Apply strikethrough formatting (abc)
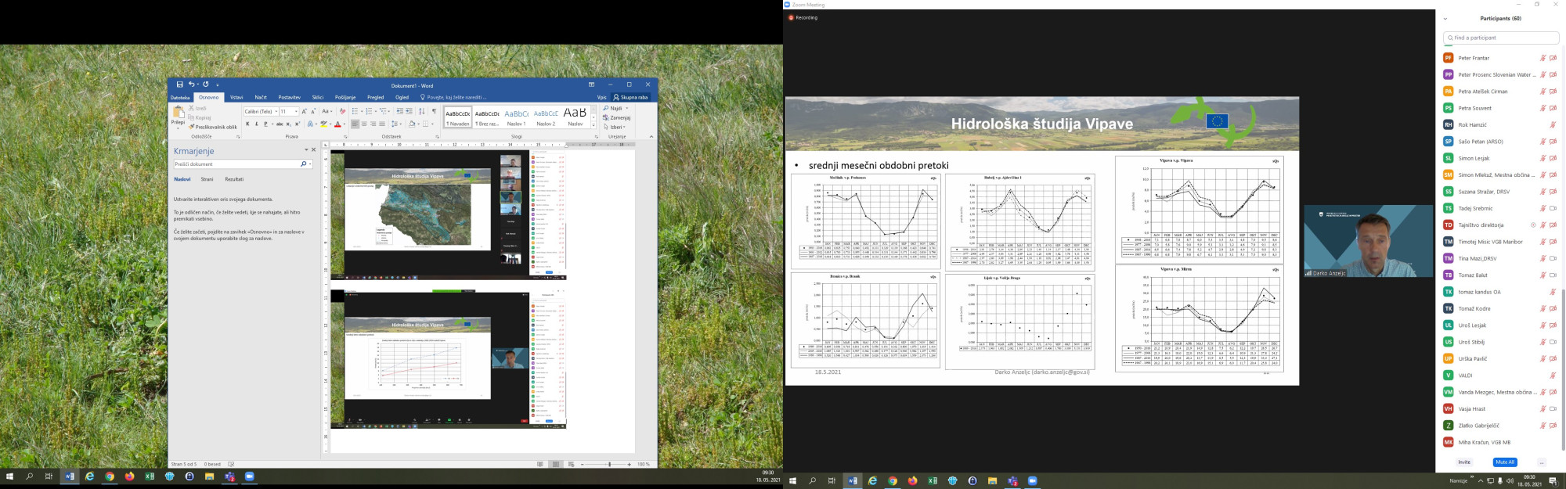 point(280,124)
